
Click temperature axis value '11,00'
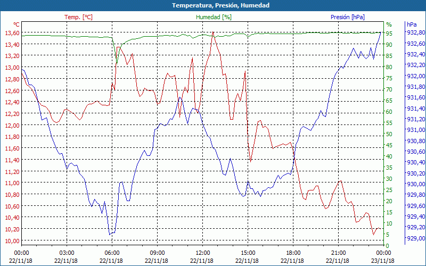[12, 183]
